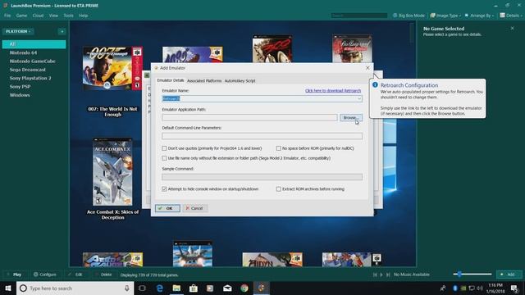Click Cancel in Add Emulator dialog
This screenshot has height=295, width=525.
point(195,208)
